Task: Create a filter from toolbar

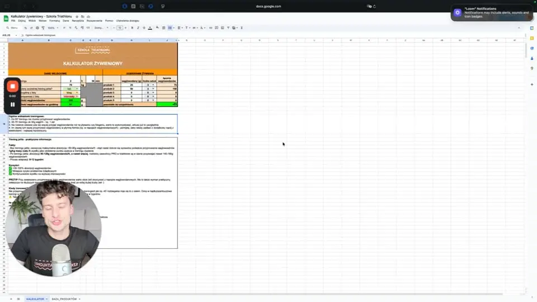Action: click(228, 28)
